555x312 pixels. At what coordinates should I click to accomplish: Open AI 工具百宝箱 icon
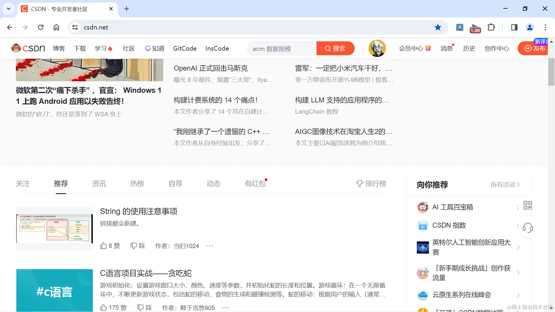(x=423, y=207)
